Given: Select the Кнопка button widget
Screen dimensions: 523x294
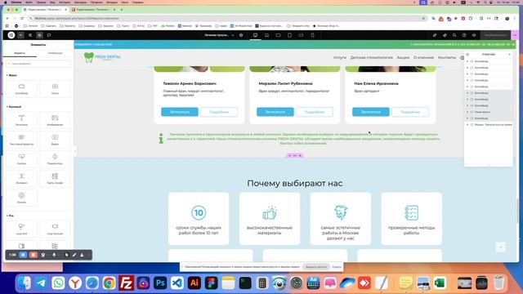Looking at the screenshot, I should [x=21, y=159].
